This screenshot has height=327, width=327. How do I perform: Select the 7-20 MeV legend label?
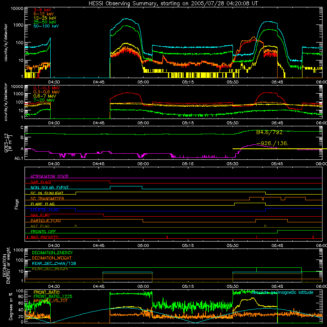[x=44, y=100]
